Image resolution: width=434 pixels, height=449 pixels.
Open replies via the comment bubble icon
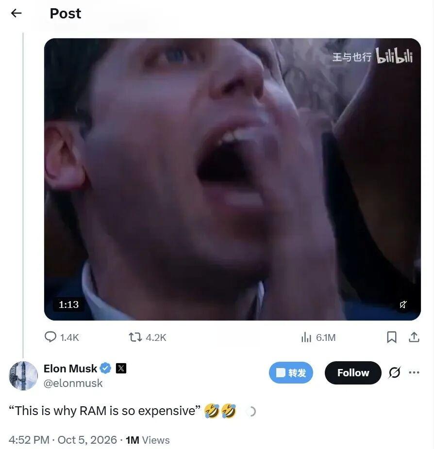click(x=50, y=337)
